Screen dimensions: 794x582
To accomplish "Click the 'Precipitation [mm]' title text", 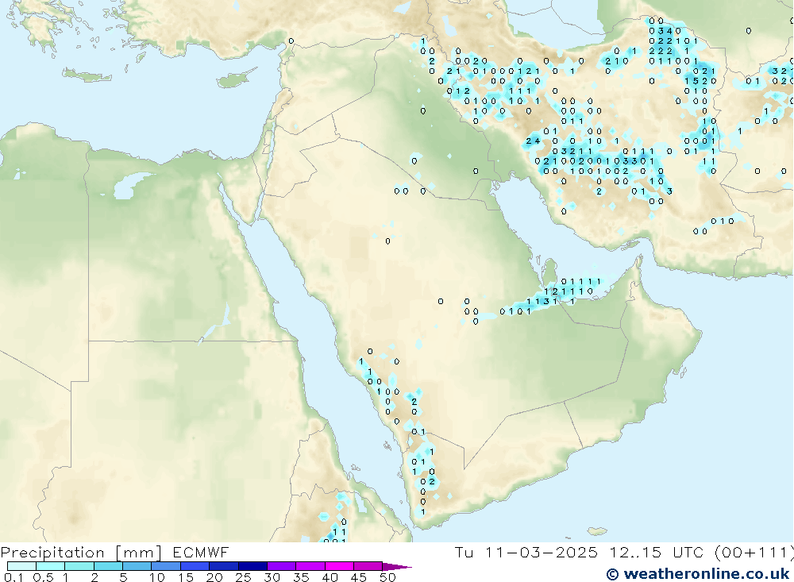I will (81, 553).
